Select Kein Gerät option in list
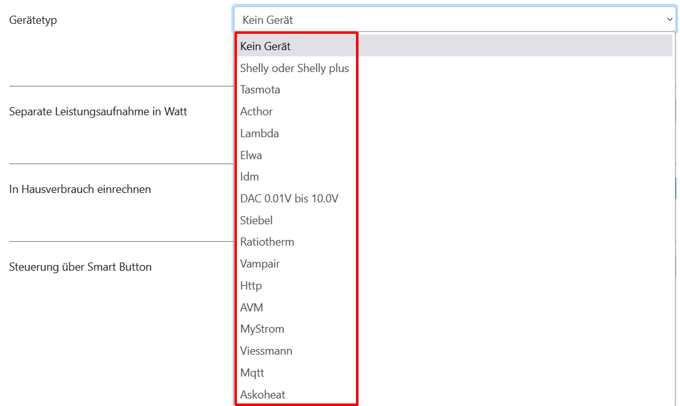This screenshot has width=680, height=406. (454, 46)
